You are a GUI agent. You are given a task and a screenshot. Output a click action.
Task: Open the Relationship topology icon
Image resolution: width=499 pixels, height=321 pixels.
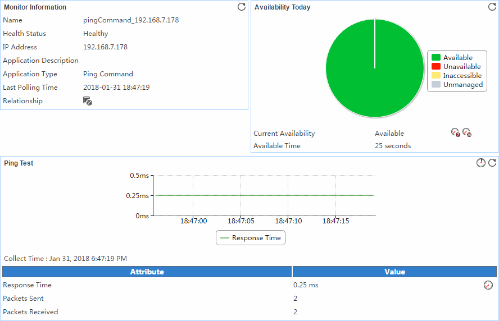(x=88, y=101)
